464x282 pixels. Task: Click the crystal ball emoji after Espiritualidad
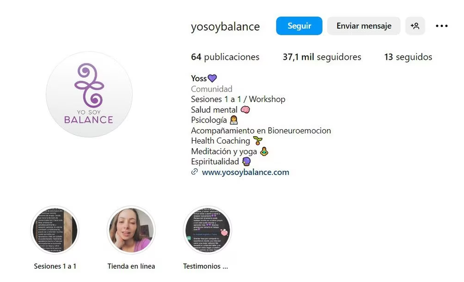click(x=246, y=162)
